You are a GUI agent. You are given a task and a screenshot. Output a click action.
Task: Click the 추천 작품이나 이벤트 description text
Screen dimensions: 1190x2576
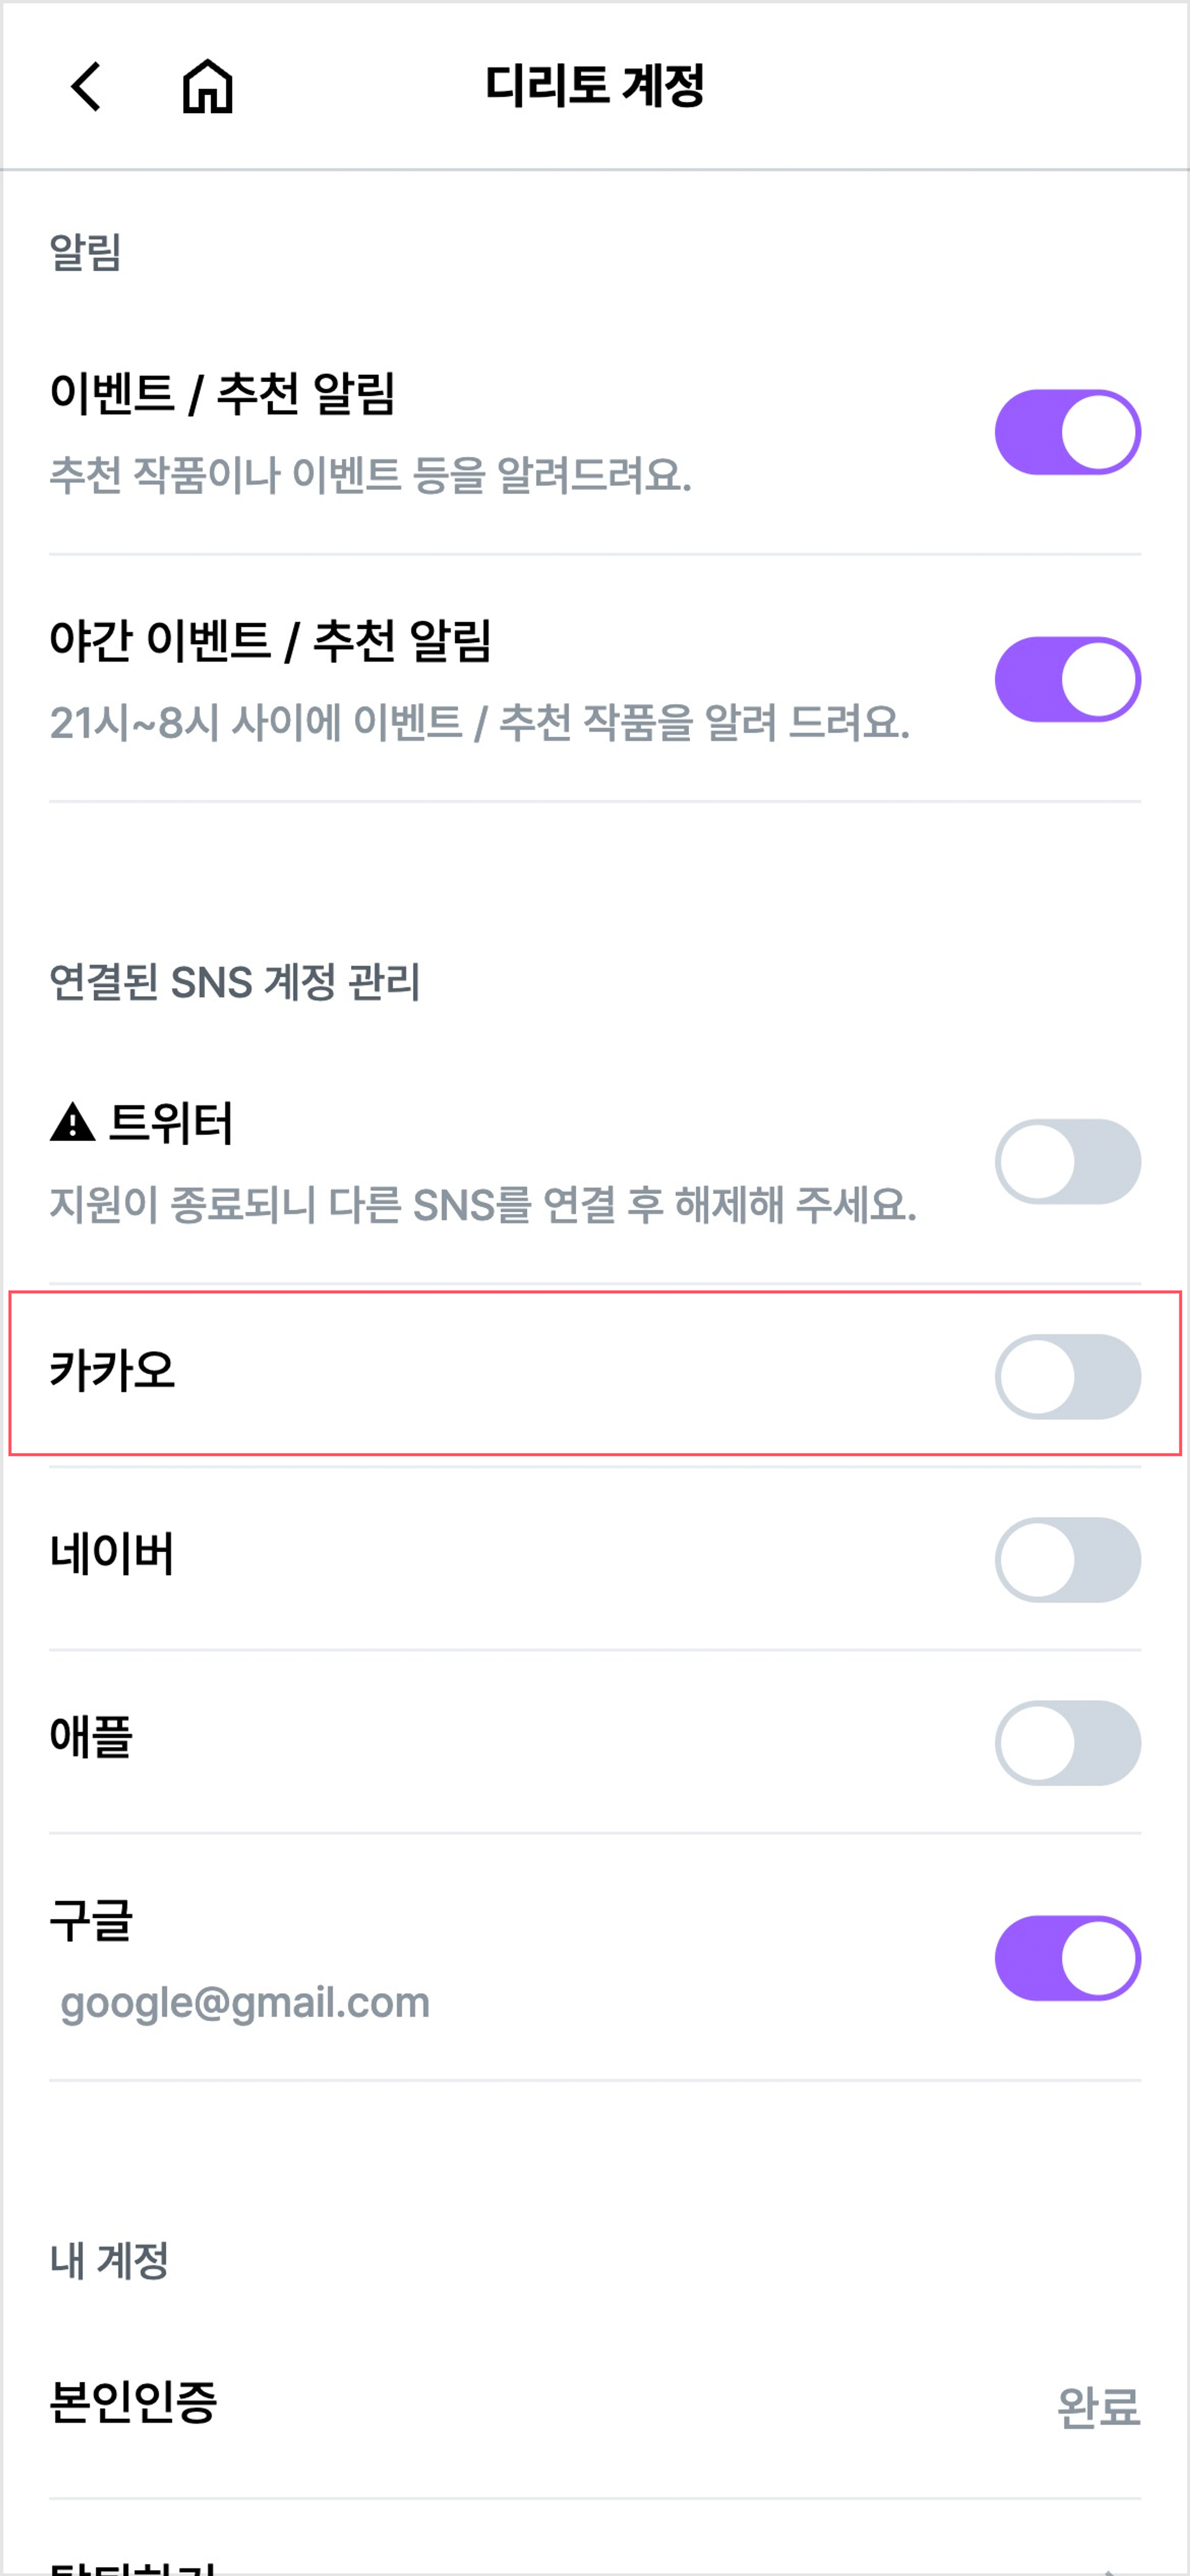point(370,475)
